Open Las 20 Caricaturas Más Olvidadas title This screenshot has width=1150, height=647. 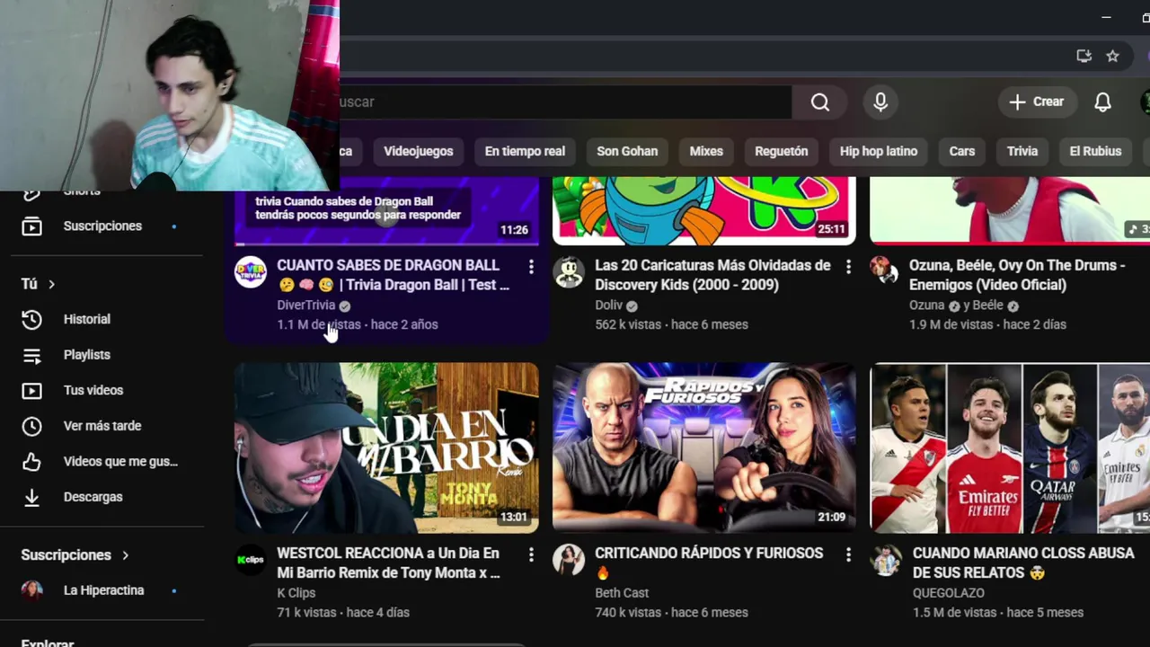[x=712, y=275]
